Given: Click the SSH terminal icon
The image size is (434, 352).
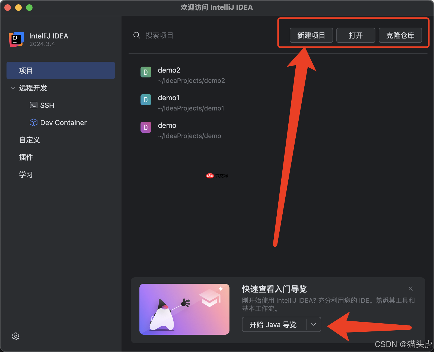Looking at the screenshot, I should click(34, 105).
